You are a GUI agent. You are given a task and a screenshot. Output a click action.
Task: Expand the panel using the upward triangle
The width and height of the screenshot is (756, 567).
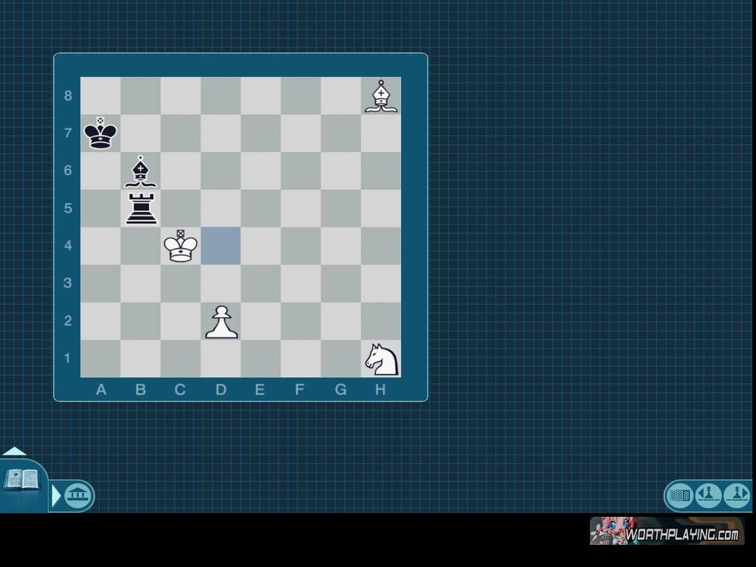pos(15,451)
